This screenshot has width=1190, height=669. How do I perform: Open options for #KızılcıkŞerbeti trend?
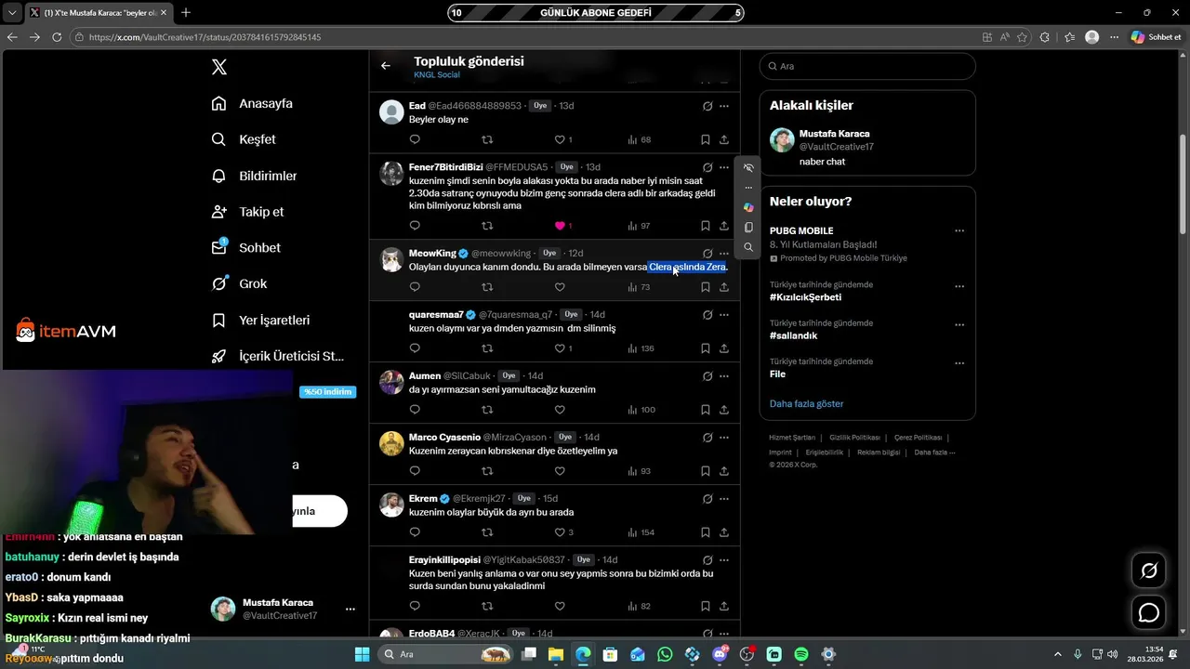(959, 286)
